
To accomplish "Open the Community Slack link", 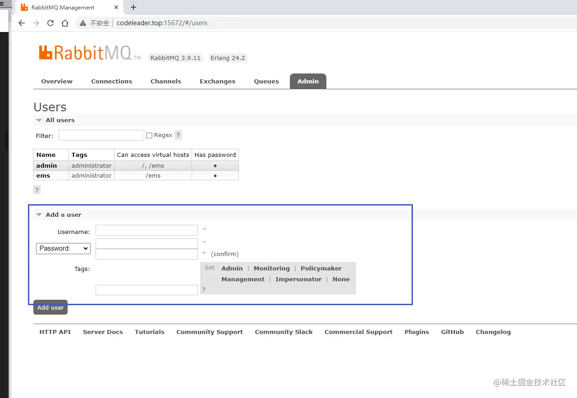I will pos(284,332).
